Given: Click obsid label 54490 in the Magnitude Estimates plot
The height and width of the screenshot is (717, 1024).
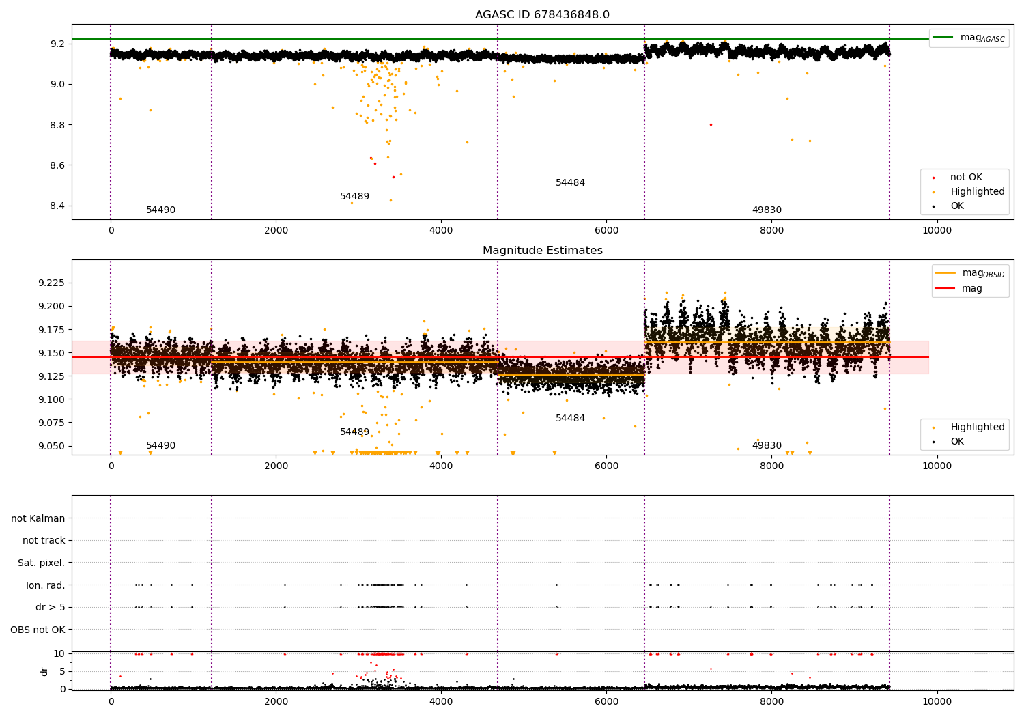Looking at the screenshot, I should [160, 446].
